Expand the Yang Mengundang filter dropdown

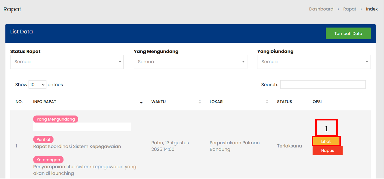pyautogui.click(x=190, y=62)
